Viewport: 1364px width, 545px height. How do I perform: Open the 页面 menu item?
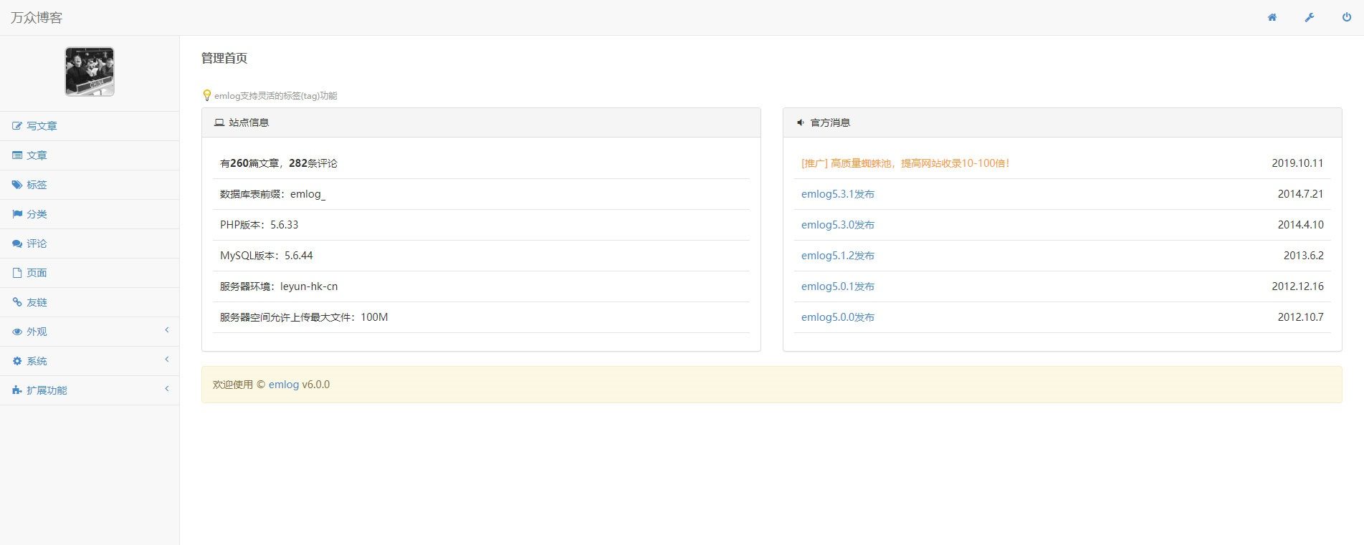(x=36, y=273)
